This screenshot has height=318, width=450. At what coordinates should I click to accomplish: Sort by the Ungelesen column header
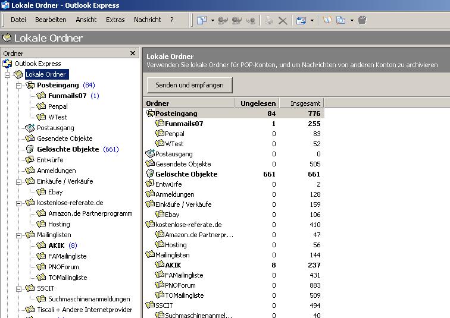click(257, 103)
